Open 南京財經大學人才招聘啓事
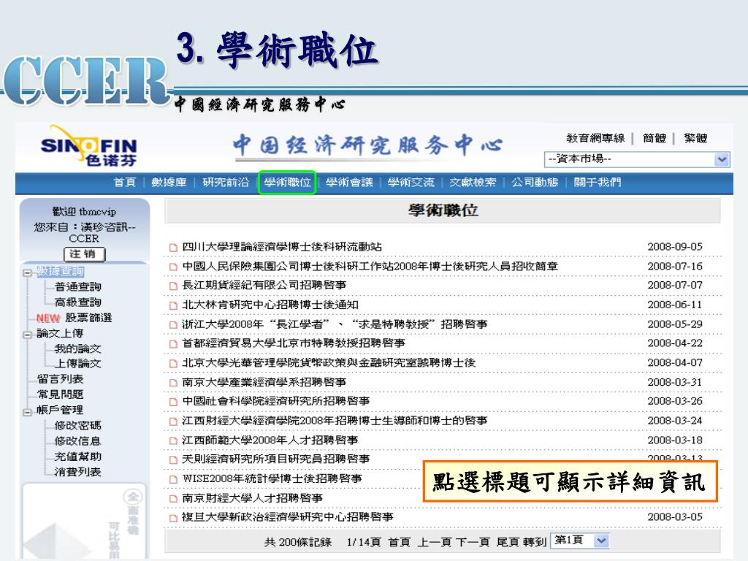 pos(252,498)
